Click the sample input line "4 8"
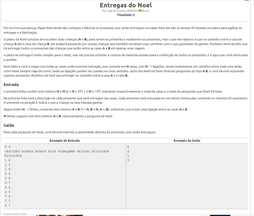 click(x=7, y=187)
